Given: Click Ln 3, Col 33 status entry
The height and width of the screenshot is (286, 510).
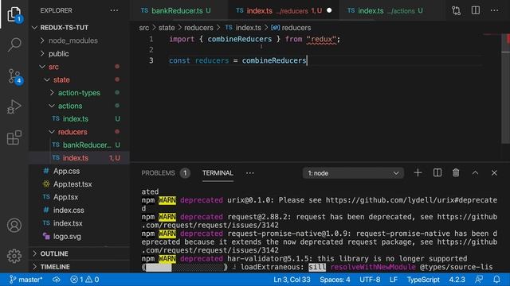Looking at the screenshot, I should 292,280.
